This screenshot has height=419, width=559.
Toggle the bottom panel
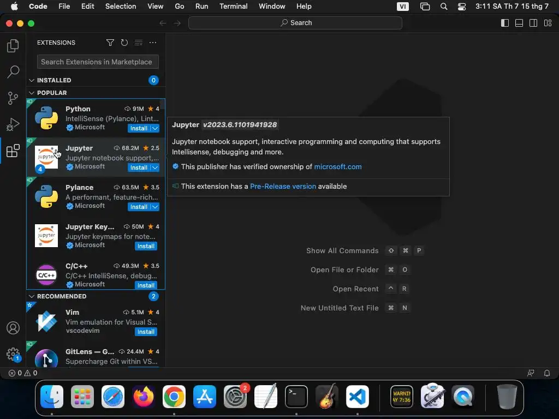pos(519,23)
